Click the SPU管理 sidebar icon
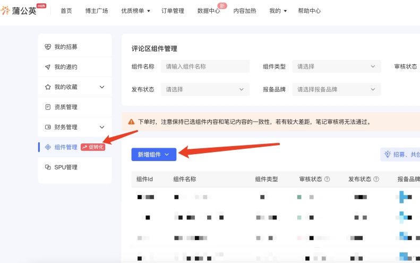 (x=48, y=167)
